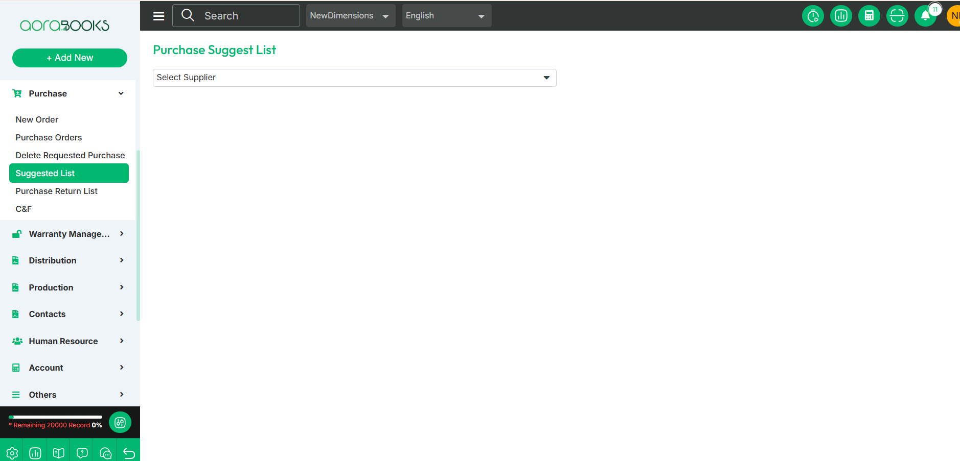The height and width of the screenshot is (461, 960).
Task: Open the notifications bell with 11 badge
Action: [925, 16]
